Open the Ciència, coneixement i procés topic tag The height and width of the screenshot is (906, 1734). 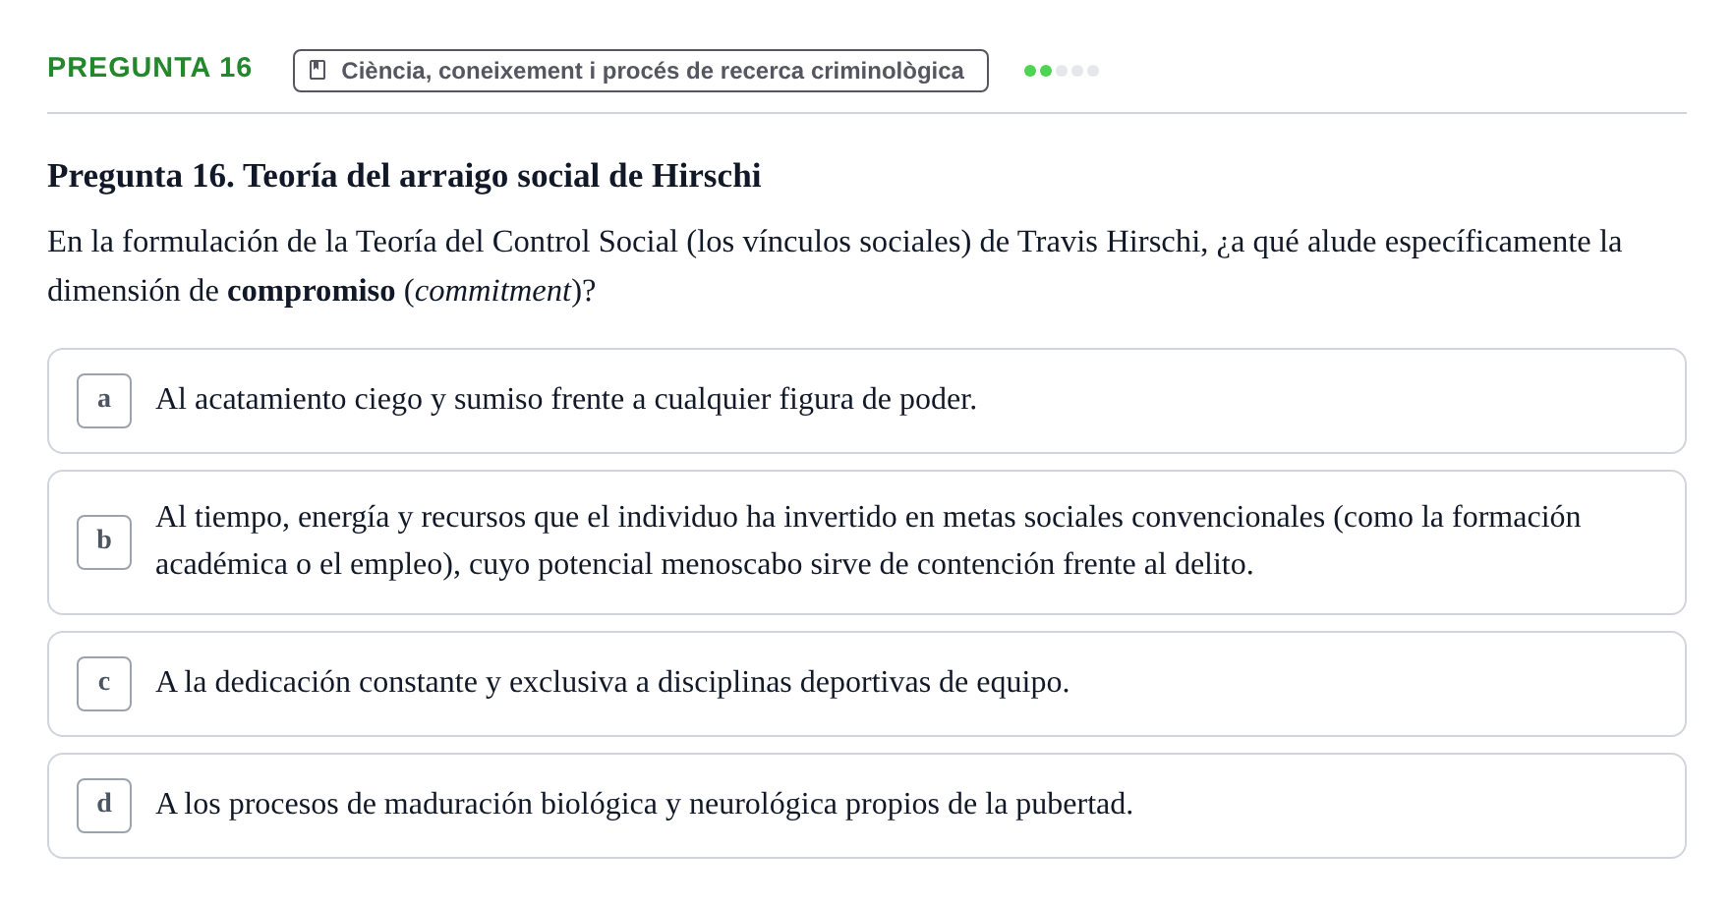(x=641, y=71)
